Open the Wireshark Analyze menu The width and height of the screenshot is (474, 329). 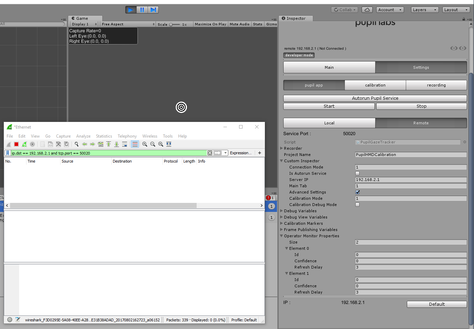84,136
